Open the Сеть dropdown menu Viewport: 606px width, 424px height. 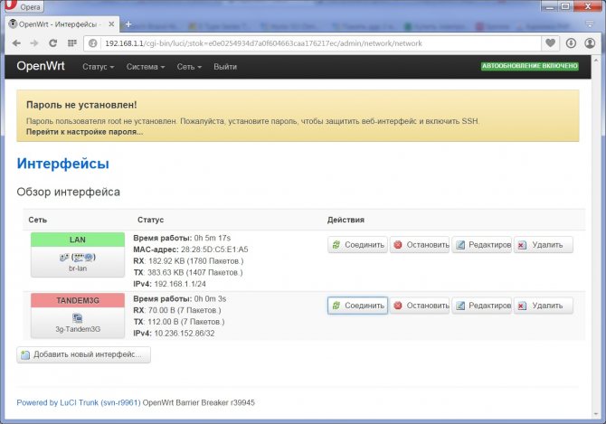click(189, 67)
